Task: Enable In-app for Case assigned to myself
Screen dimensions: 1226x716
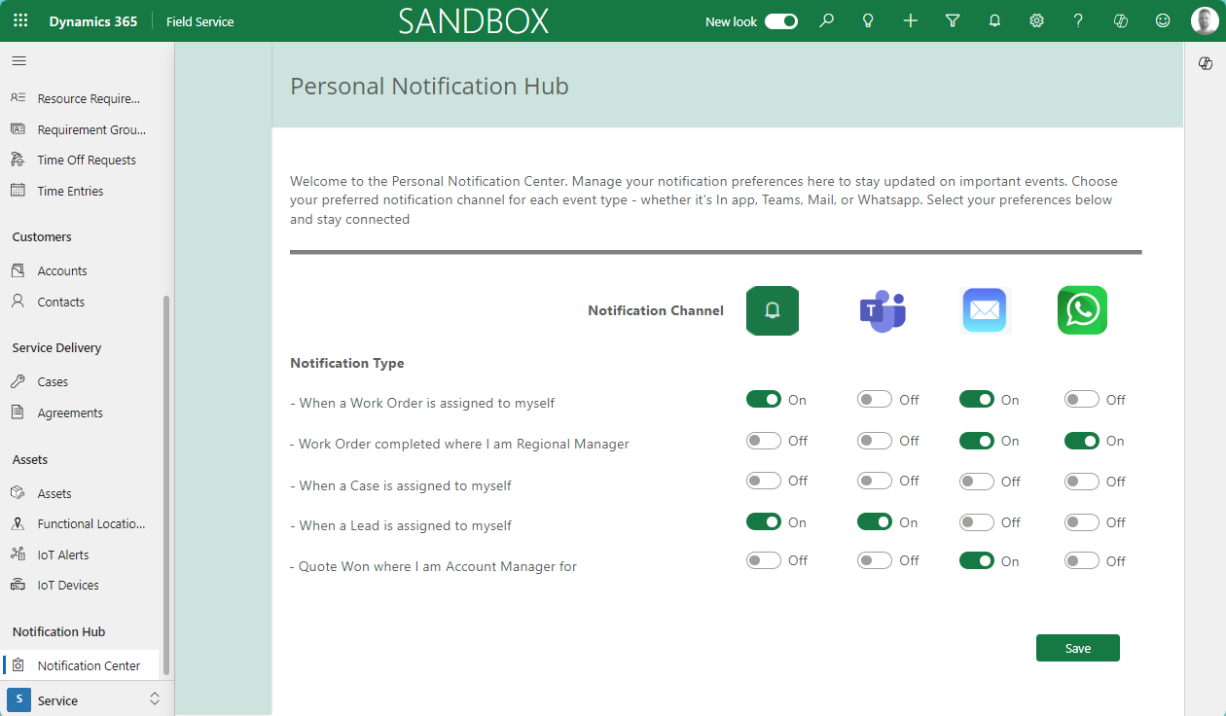Action: (764, 481)
